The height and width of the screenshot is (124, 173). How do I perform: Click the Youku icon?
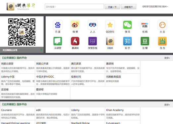click(x=145, y=25)
